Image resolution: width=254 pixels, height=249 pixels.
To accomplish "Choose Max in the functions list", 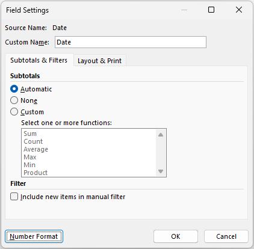I will click(30, 157).
